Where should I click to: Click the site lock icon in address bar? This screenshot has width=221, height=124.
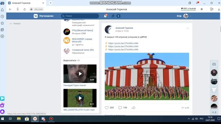pos(31,9)
